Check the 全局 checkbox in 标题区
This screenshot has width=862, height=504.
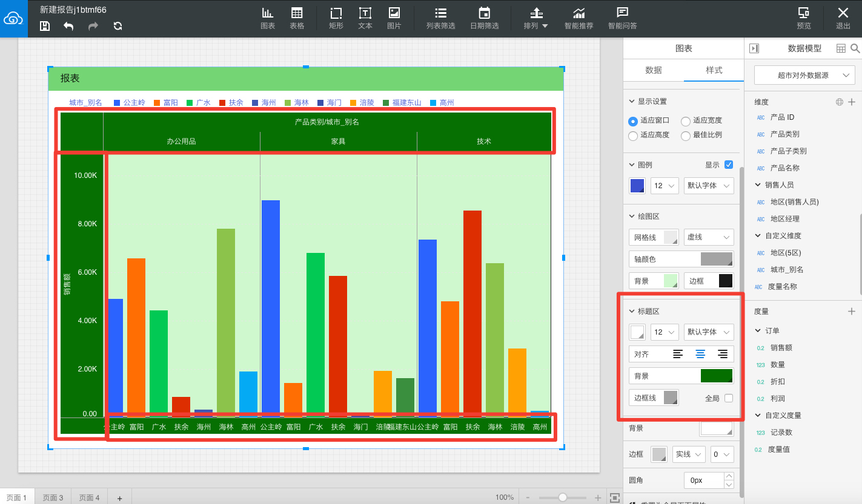coord(729,398)
